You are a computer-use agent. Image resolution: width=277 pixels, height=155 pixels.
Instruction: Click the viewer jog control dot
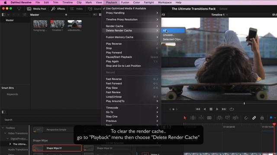173,109
